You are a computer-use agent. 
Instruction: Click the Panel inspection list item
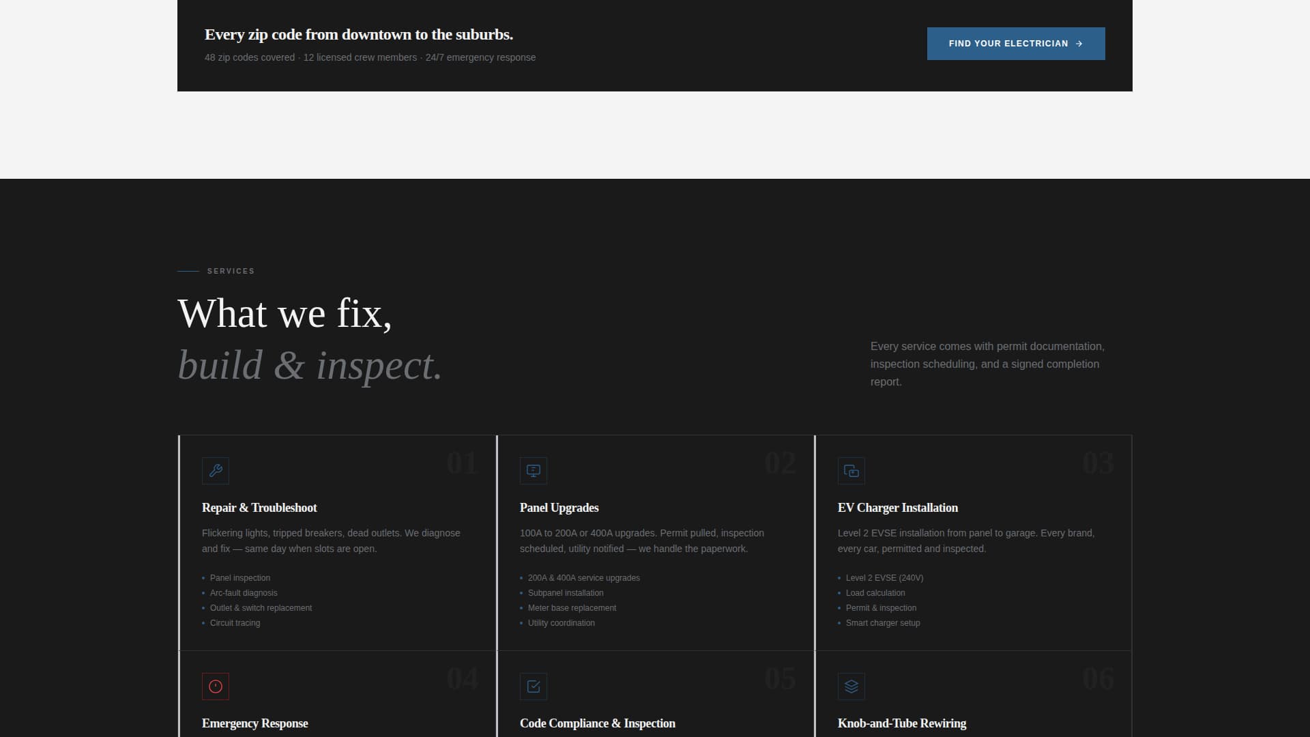click(239, 578)
